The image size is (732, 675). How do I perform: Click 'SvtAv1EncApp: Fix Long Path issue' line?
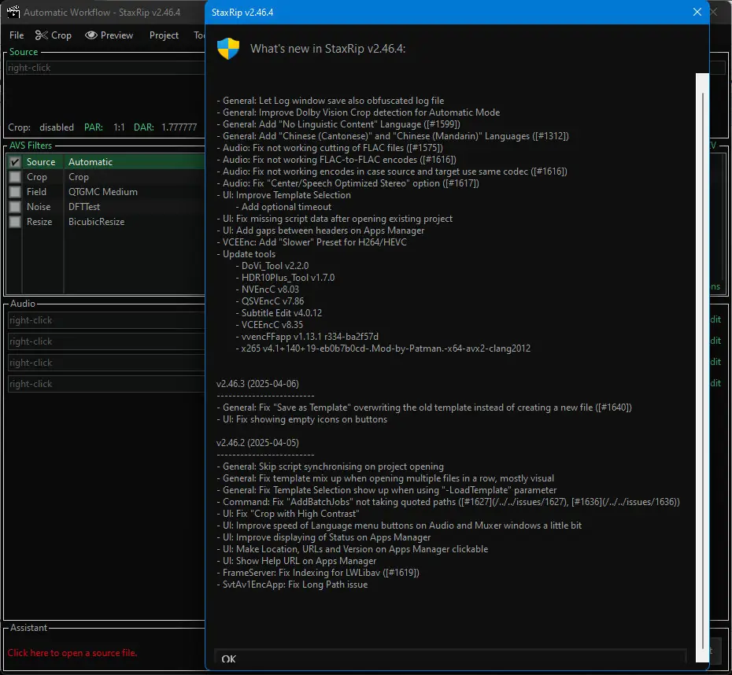click(292, 584)
